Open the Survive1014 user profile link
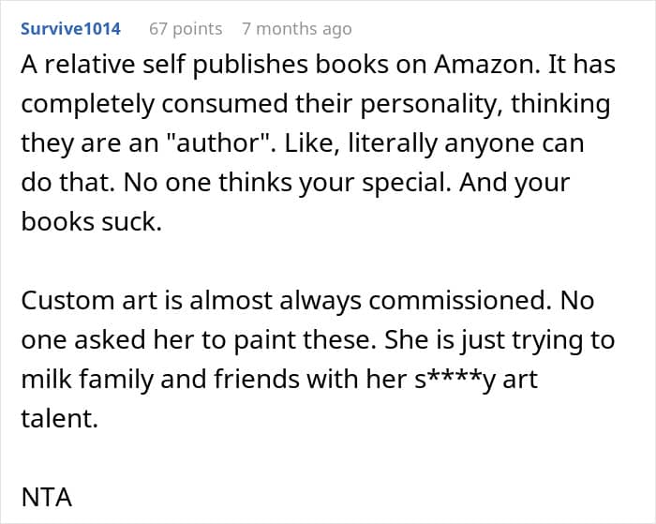 70,29
